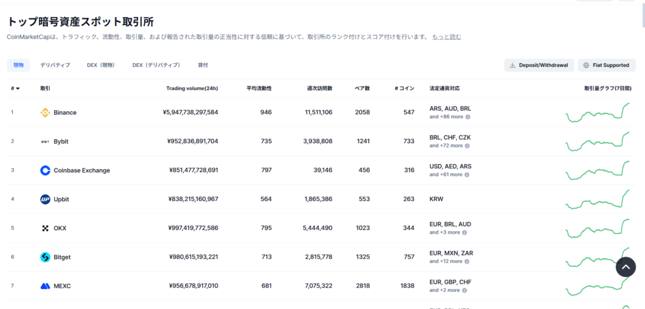Click Coinbase volume ¥851,477,728,691
The width and height of the screenshot is (645, 309).
click(x=194, y=170)
